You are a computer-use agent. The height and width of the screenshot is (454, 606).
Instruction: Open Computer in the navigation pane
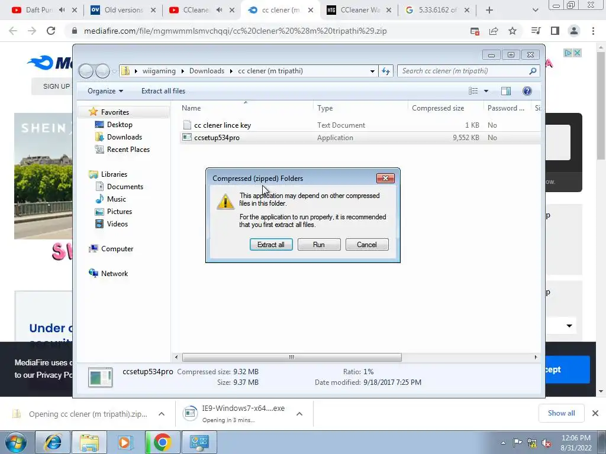click(117, 249)
